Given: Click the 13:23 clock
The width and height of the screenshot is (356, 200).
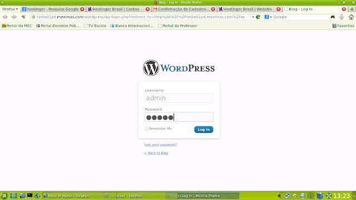Looking at the screenshot, I should [x=342, y=196].
